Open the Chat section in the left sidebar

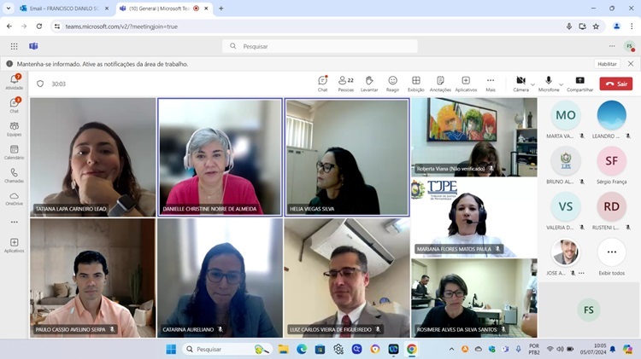(x=15, y=105)
